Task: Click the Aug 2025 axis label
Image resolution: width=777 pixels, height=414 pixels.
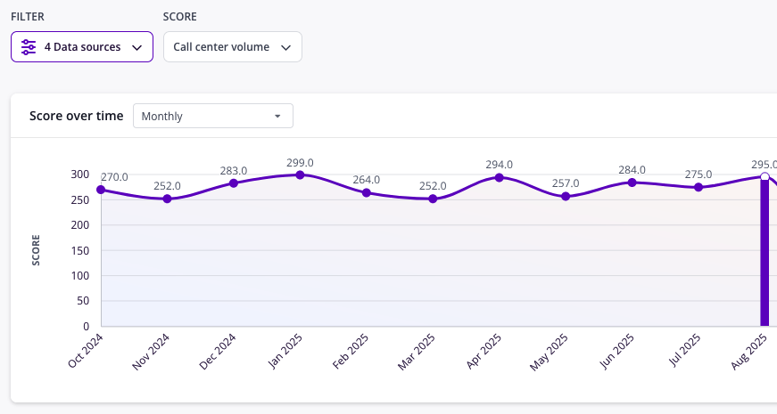Action: (748, 352)
